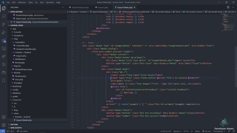237x133 pixels.
Task: Click Go Live in status bar
Action: click(x=207, y=131)
